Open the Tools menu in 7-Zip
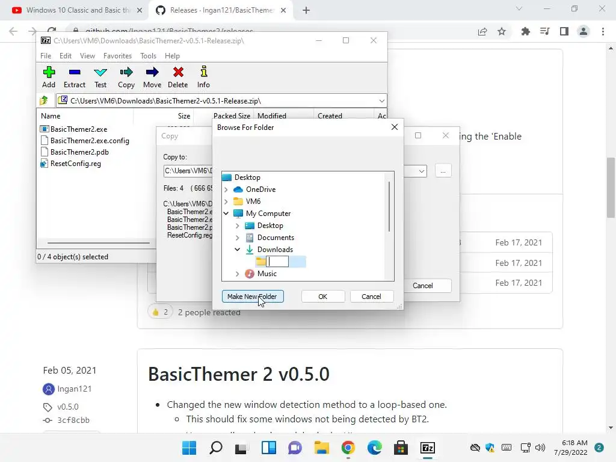This screenshot has height=462, width=616. 148,56
